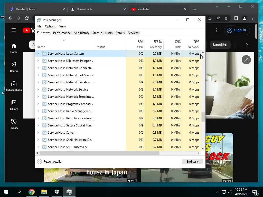
Task: Expand Service Host: Network Service row
Action: [x=38, y=90]
